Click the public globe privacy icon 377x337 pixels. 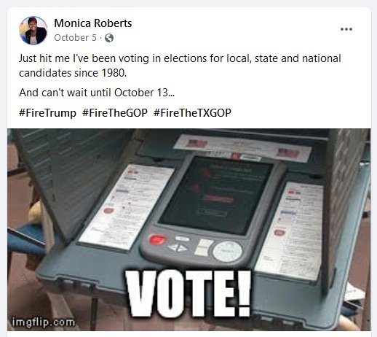[109, 38]
